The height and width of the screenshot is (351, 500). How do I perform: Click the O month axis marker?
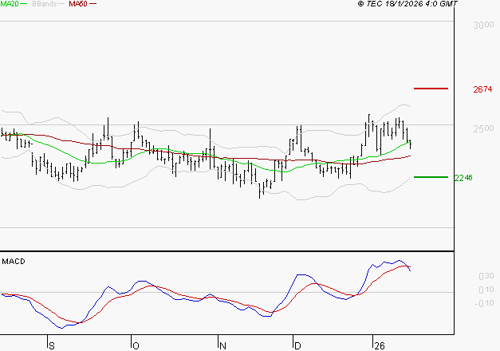[x=136, y=345]
